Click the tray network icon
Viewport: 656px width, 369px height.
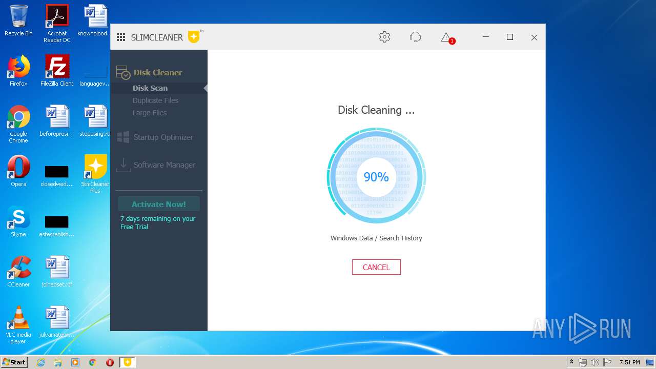[583, 362]
